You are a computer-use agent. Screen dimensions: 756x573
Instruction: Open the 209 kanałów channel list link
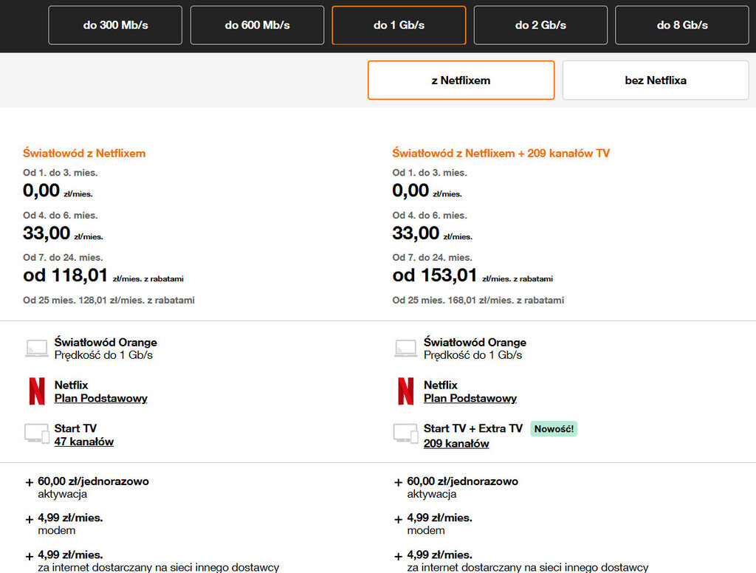pyautogui.click(x=456, y=444)
